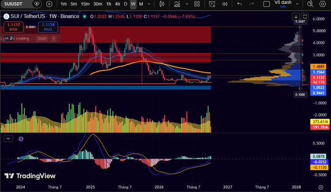Click the orange -0.1130 signal label
This screenshot has width=331, height=192.
pos(320,167)
